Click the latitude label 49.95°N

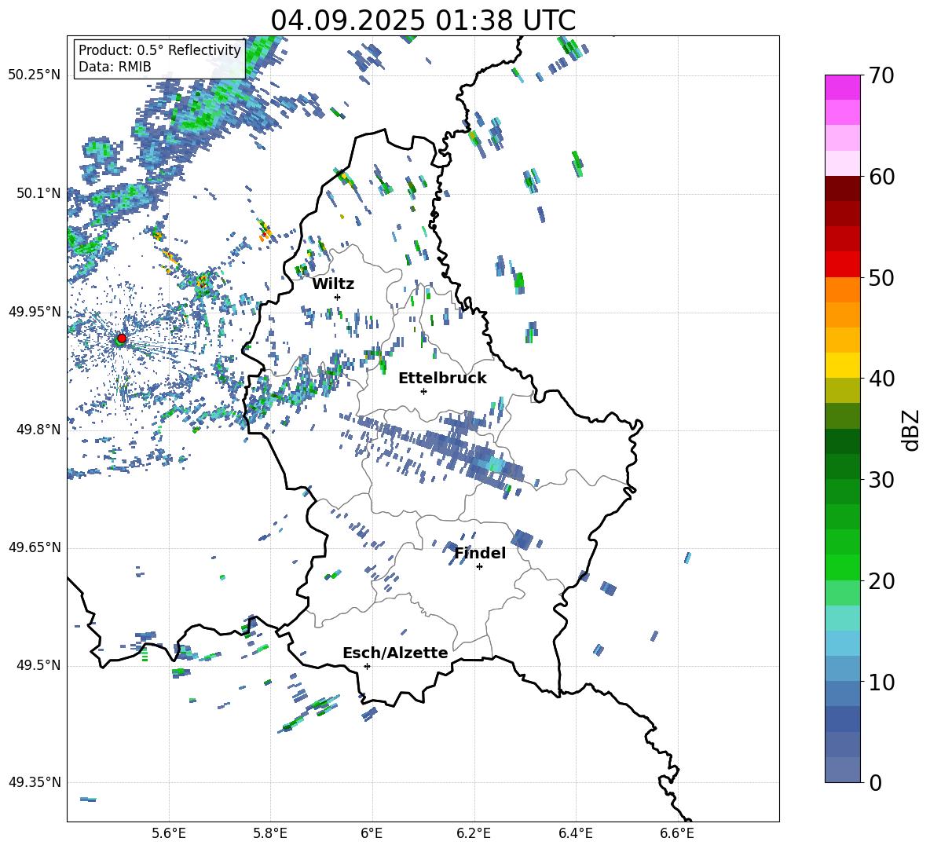[x=35, y=312]
